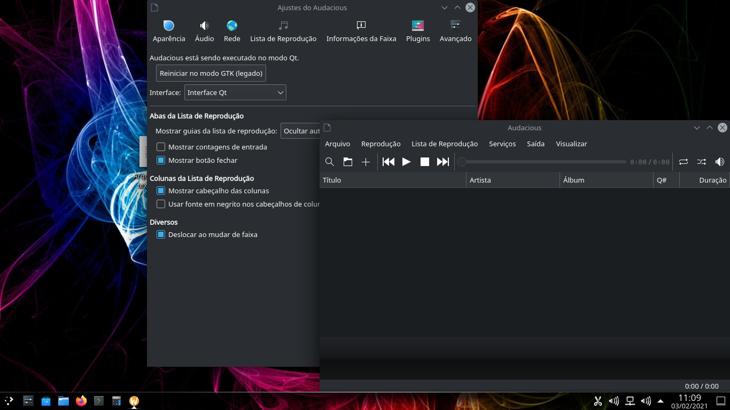Open the Rede settings section
This screenshot has width=730, height=410.
point(231,30)
